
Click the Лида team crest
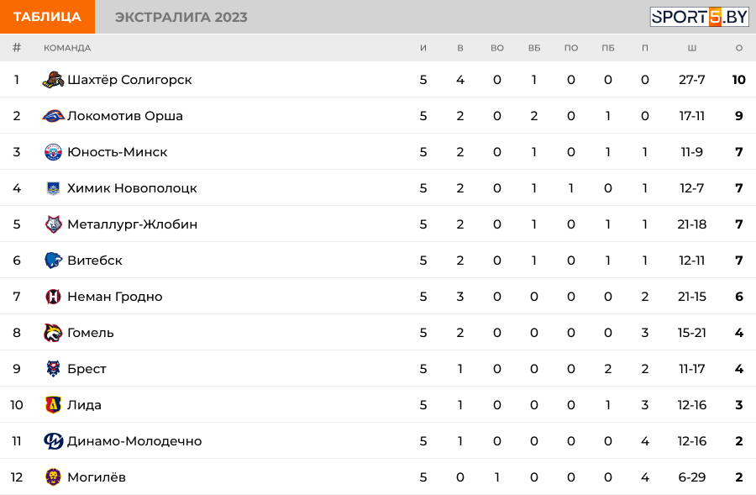[x=53, y=405]
